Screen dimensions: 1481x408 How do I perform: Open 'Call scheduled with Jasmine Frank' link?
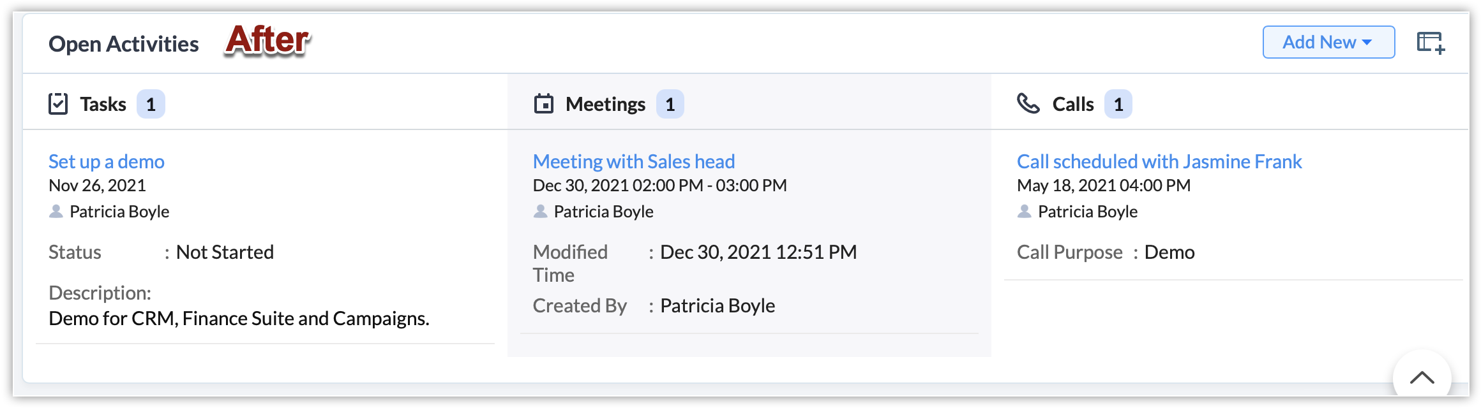1159,161
